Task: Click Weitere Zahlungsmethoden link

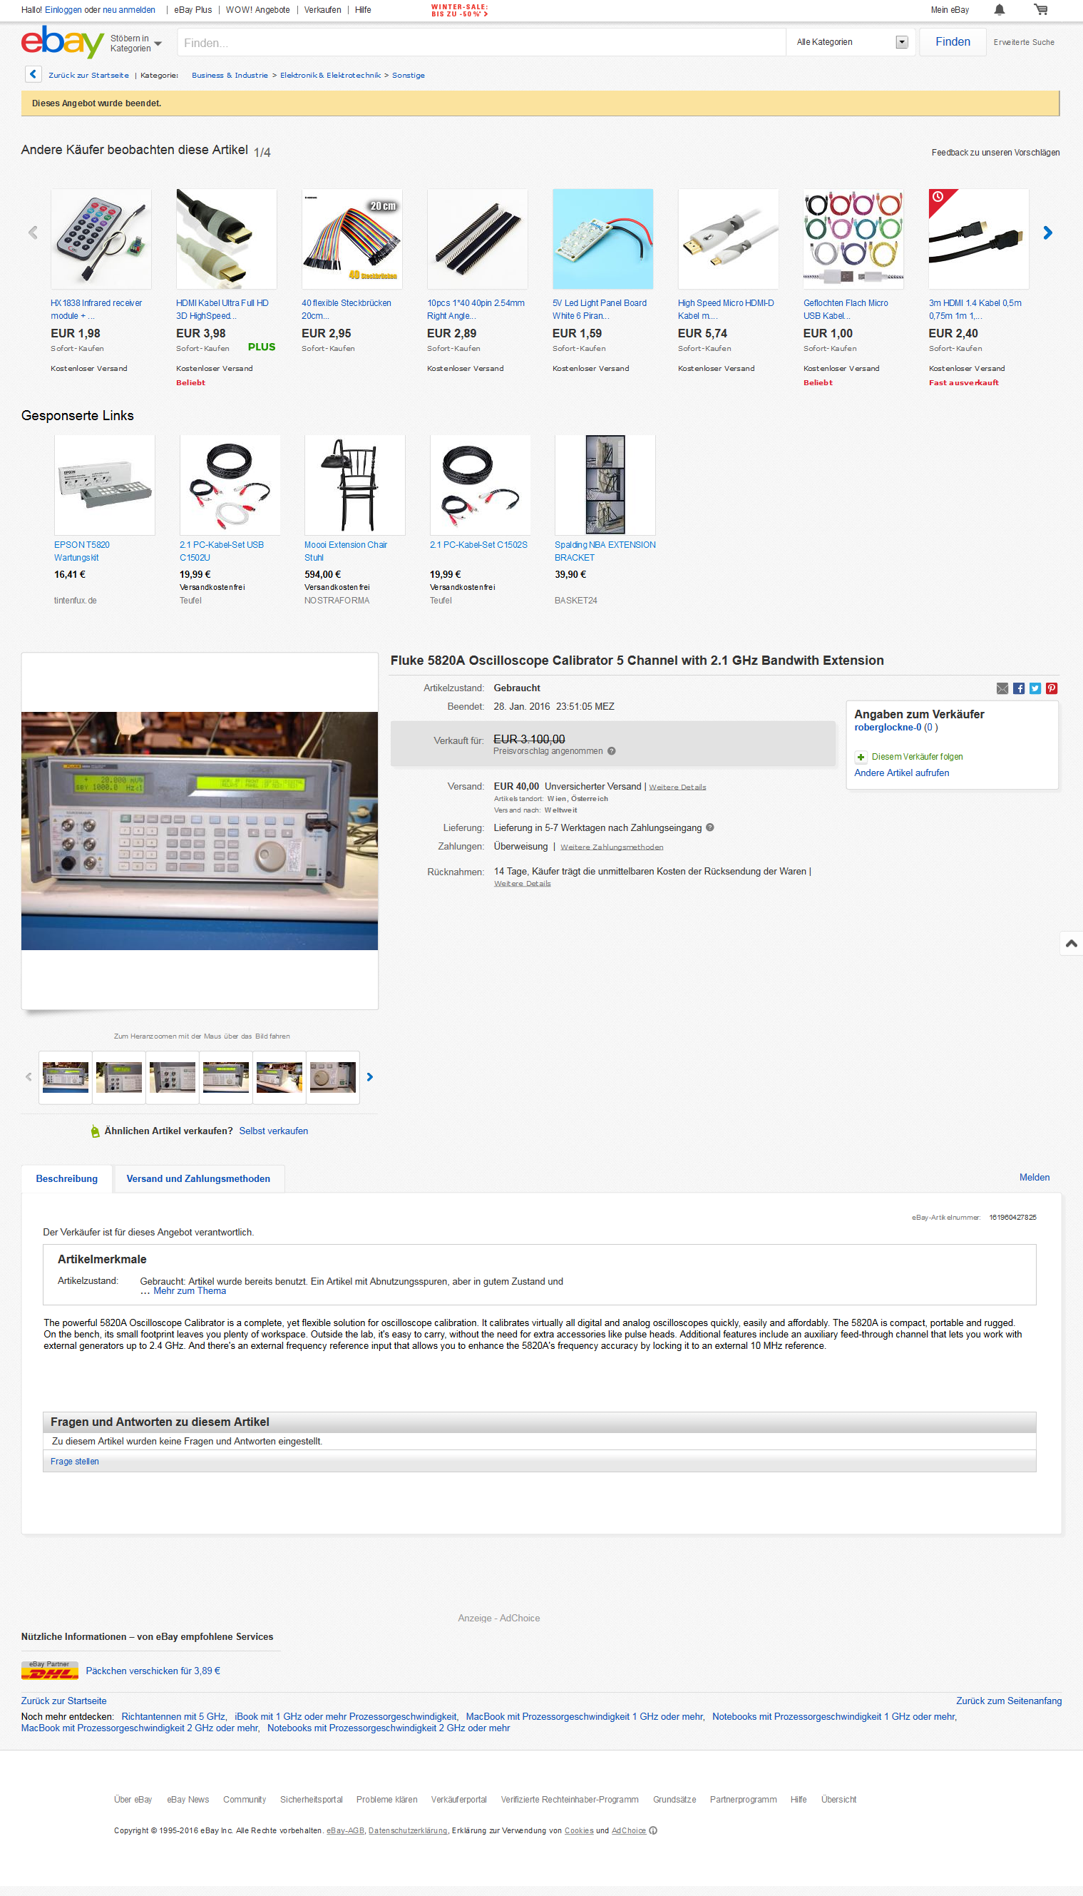Action: tap(612, 847)
